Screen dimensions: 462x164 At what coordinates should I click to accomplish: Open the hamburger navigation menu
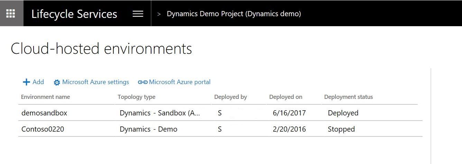point(138,14)
